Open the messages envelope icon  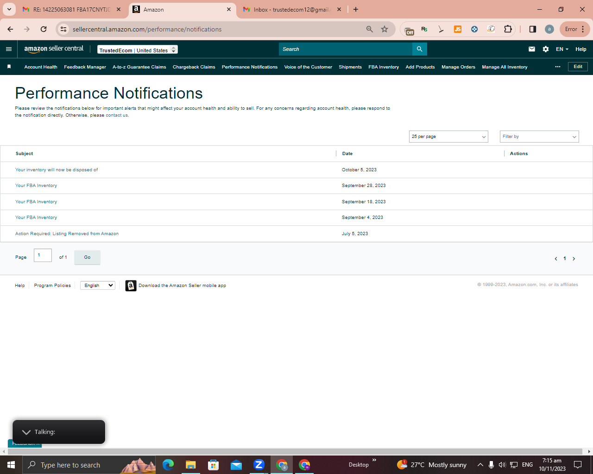pos(532,49)
